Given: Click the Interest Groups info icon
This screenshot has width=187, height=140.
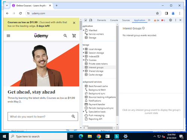Looking at the screenshot, I should click(x=143, y=28).
